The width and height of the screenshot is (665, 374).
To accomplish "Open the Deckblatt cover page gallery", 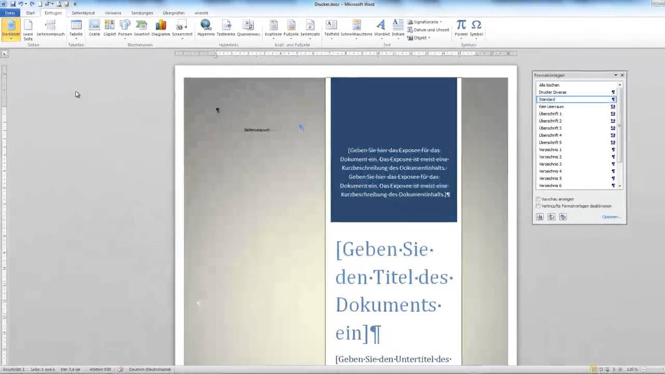I will (x=10, y=29).
